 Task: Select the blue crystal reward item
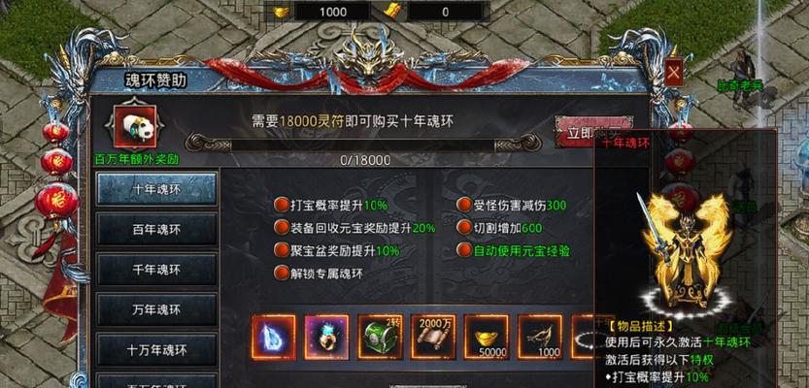pos(274,337)
